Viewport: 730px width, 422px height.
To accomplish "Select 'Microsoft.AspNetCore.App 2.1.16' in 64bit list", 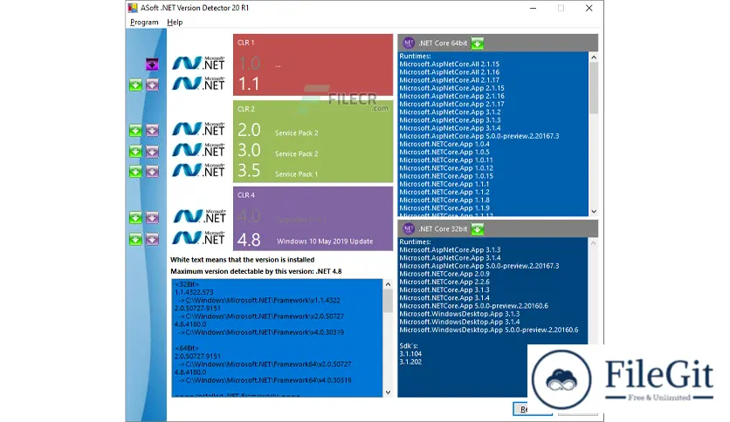I will click(x=451, y=96).
